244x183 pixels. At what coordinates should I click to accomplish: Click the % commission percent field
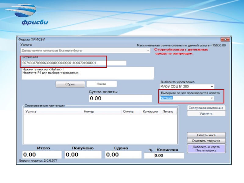point(149,156)
